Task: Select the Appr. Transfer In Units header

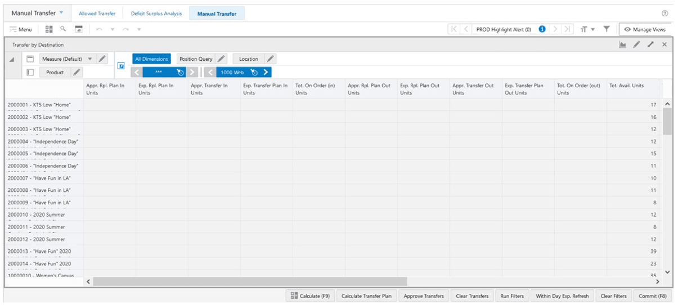Action: [214, 89]
